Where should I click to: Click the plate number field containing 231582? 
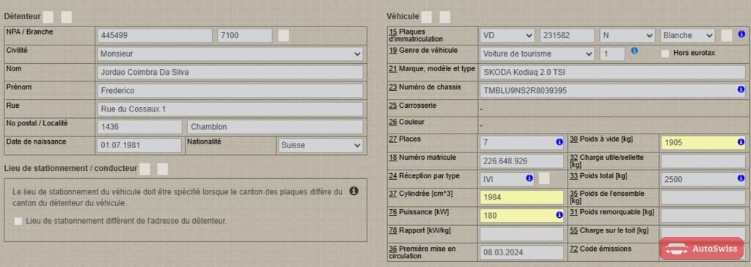point(568,35)
